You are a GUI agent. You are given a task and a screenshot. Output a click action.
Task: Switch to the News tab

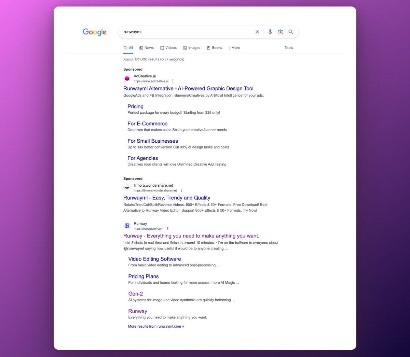pyautogui.click(x=147, y=48)
